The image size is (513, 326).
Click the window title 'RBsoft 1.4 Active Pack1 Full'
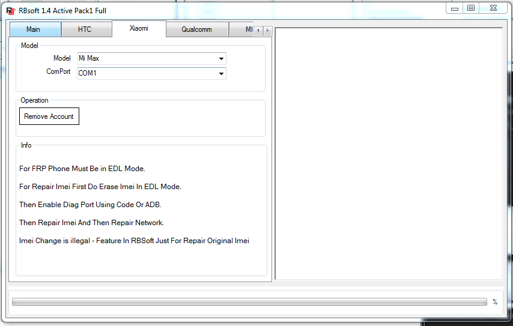click(x=62, y=11)
